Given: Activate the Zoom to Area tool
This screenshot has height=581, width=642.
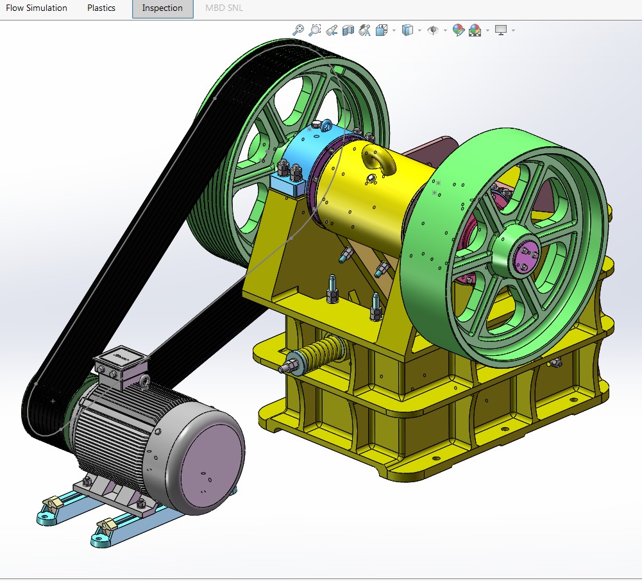Looking at the screenshot, I should click(x=315, y=30).
